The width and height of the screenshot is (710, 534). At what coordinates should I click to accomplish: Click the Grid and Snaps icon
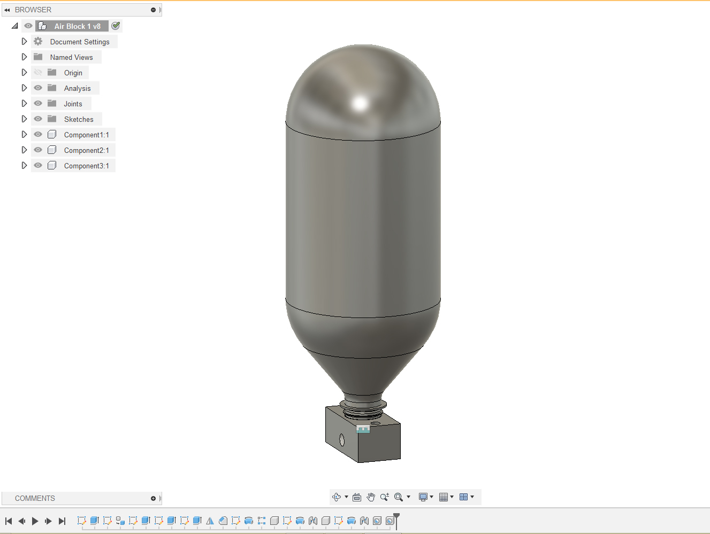pyautogui.click(x=444, y=497)
